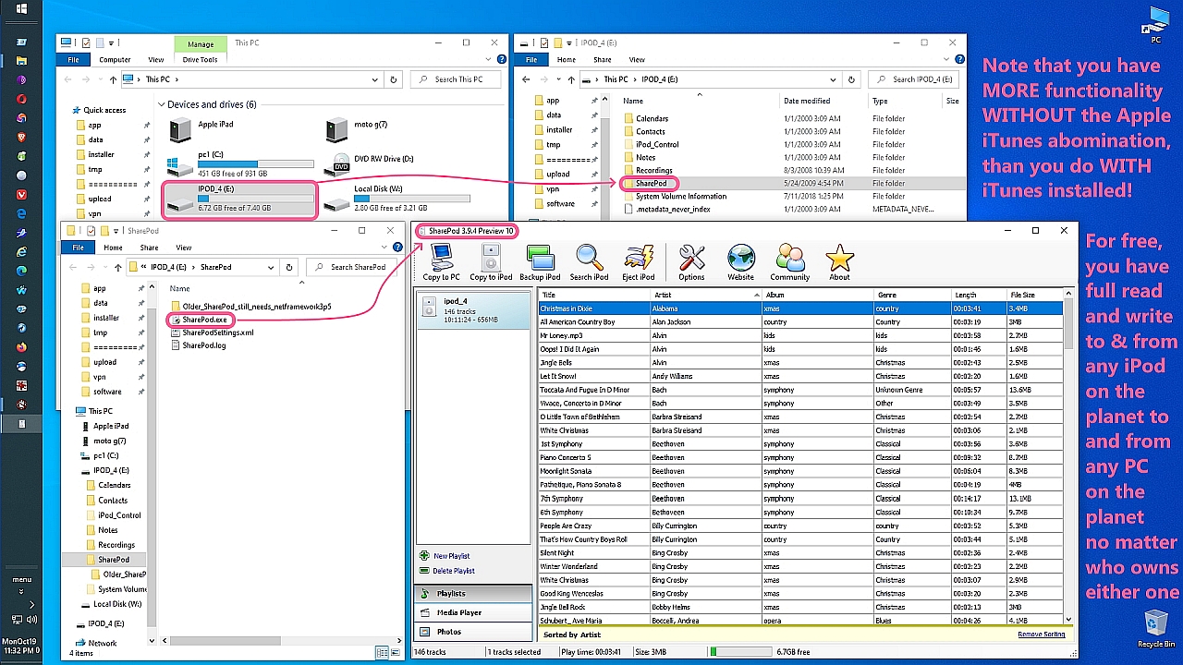Image resolution: width=1183 pixels, height=665 pixels.
Task: Open the Website globe icon
Action: [x=740, y=262]
